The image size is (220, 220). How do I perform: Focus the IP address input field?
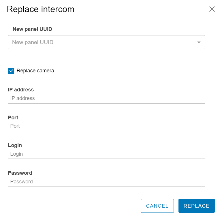pos(106,98)
